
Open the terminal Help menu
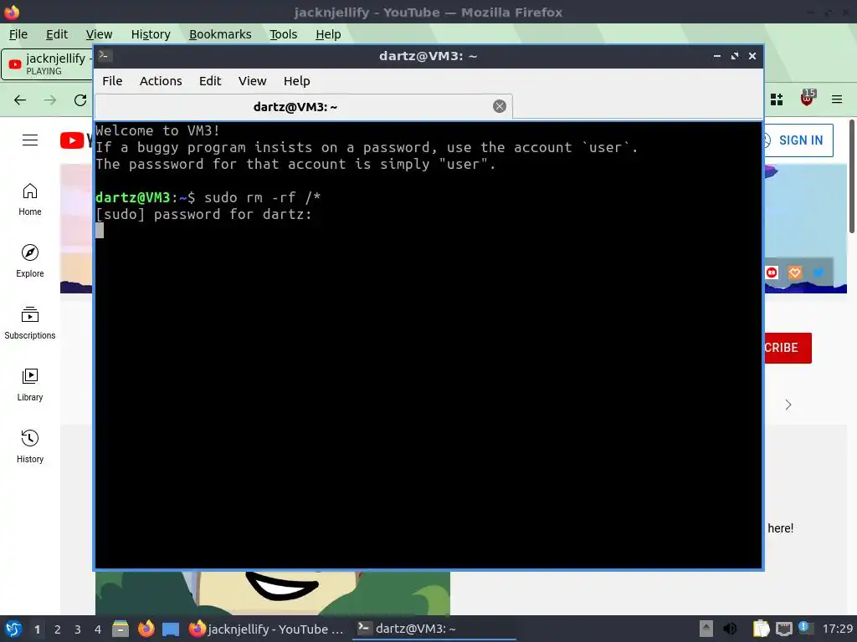coord(297,81)
